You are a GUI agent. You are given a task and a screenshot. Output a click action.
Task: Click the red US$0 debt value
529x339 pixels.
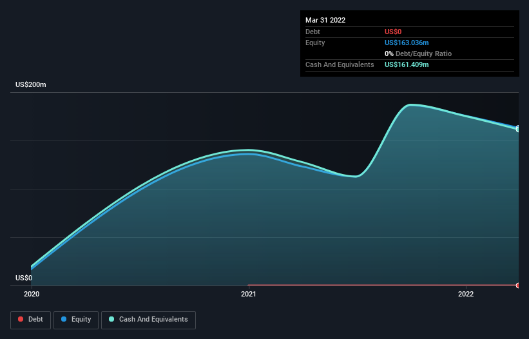[x=393, y=32]
